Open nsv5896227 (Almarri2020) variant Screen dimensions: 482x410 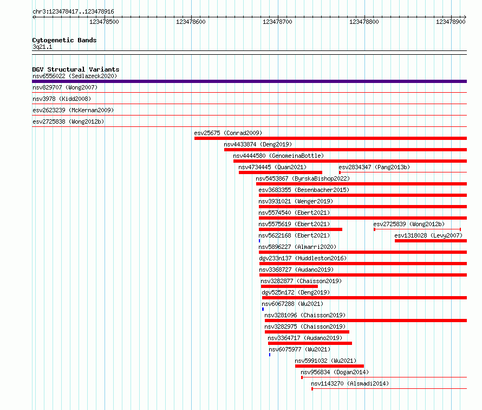[297, 247]
